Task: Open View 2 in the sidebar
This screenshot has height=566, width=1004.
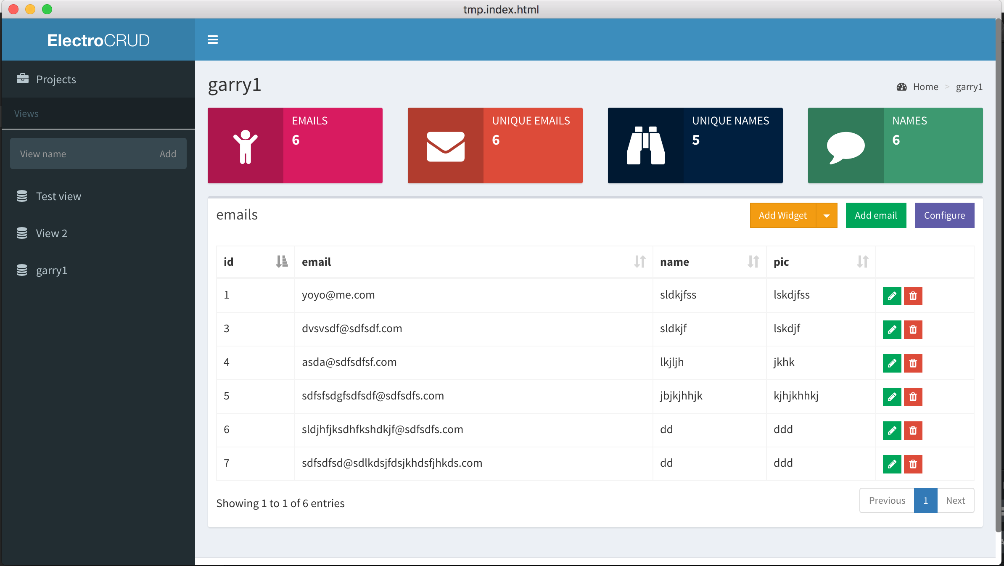Action: (98, 233)
